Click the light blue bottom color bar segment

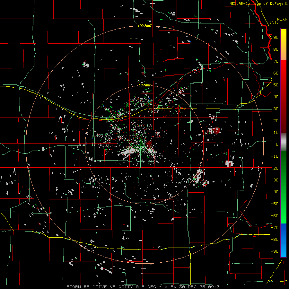pos(284,250)
